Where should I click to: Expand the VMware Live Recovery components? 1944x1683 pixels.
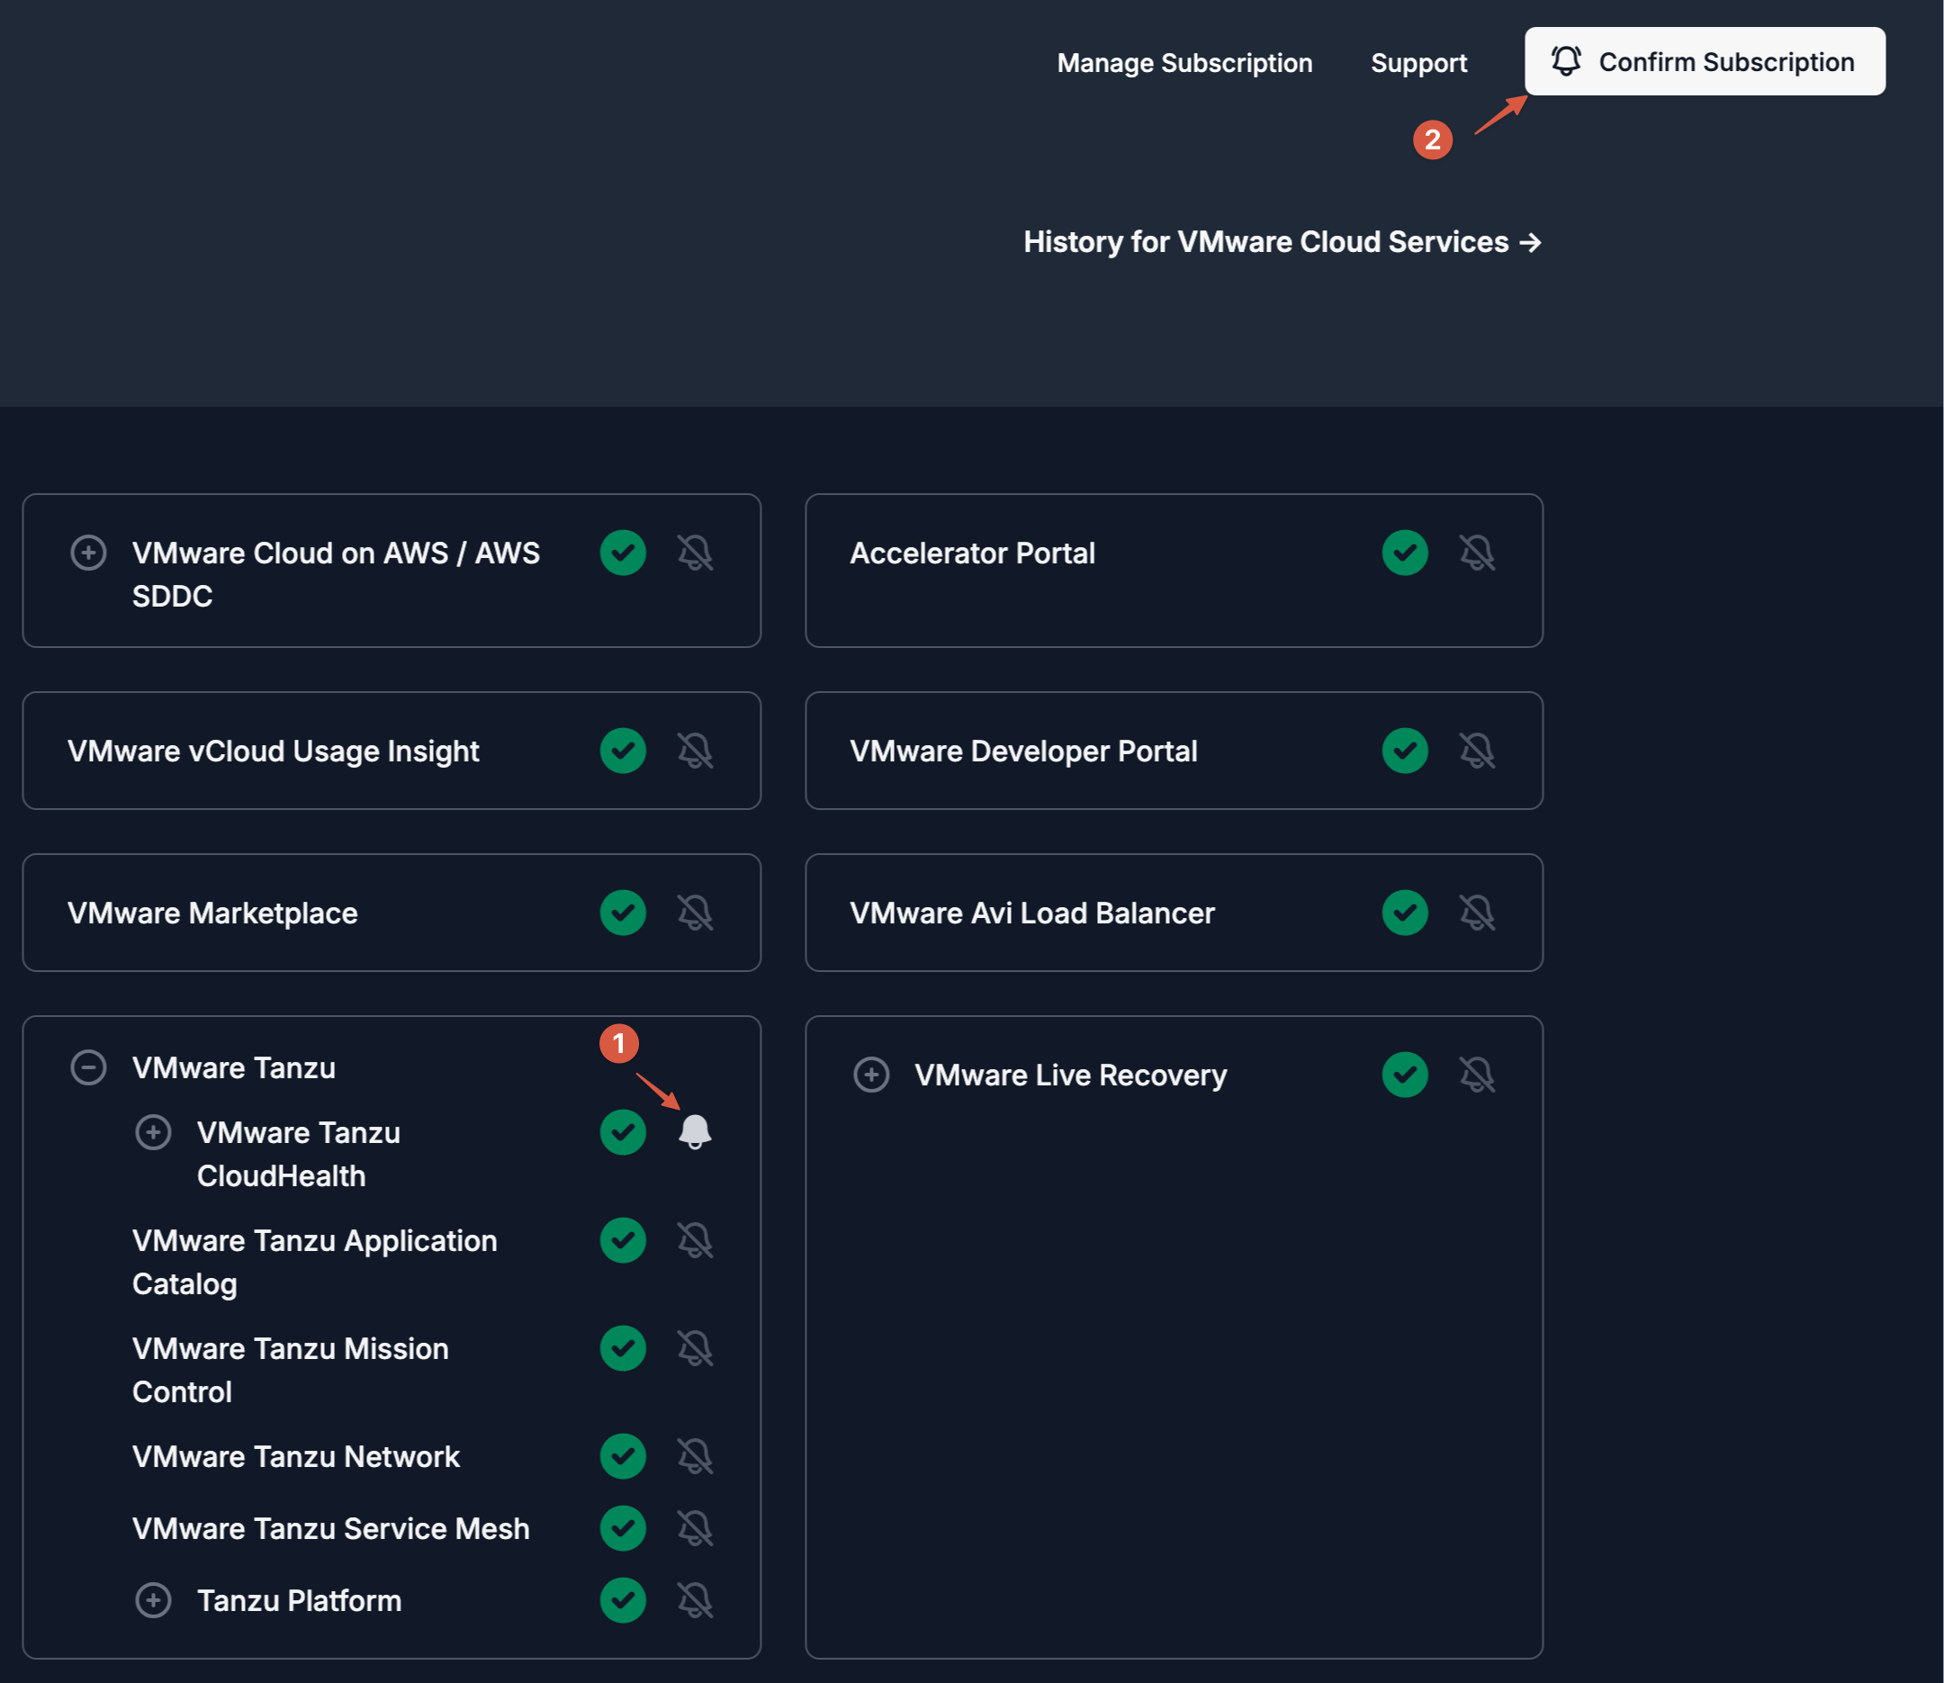tap(870, 1075)
